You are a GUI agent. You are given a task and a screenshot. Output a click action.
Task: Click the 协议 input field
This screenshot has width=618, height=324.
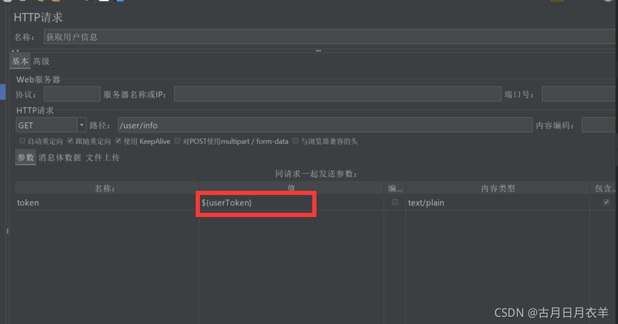[x=72, y=94]
